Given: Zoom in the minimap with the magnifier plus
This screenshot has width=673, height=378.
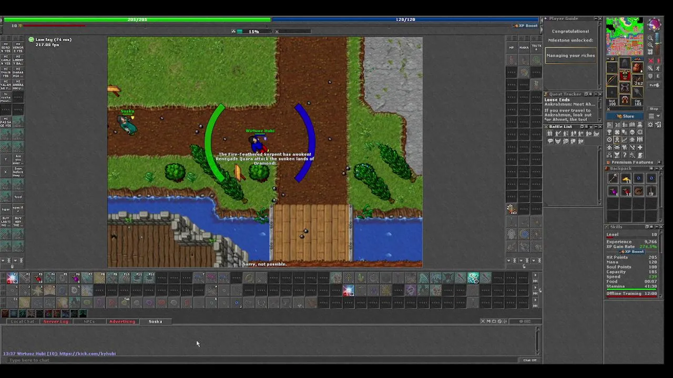Looking at the screenshot, I should [x=650, y=45].
